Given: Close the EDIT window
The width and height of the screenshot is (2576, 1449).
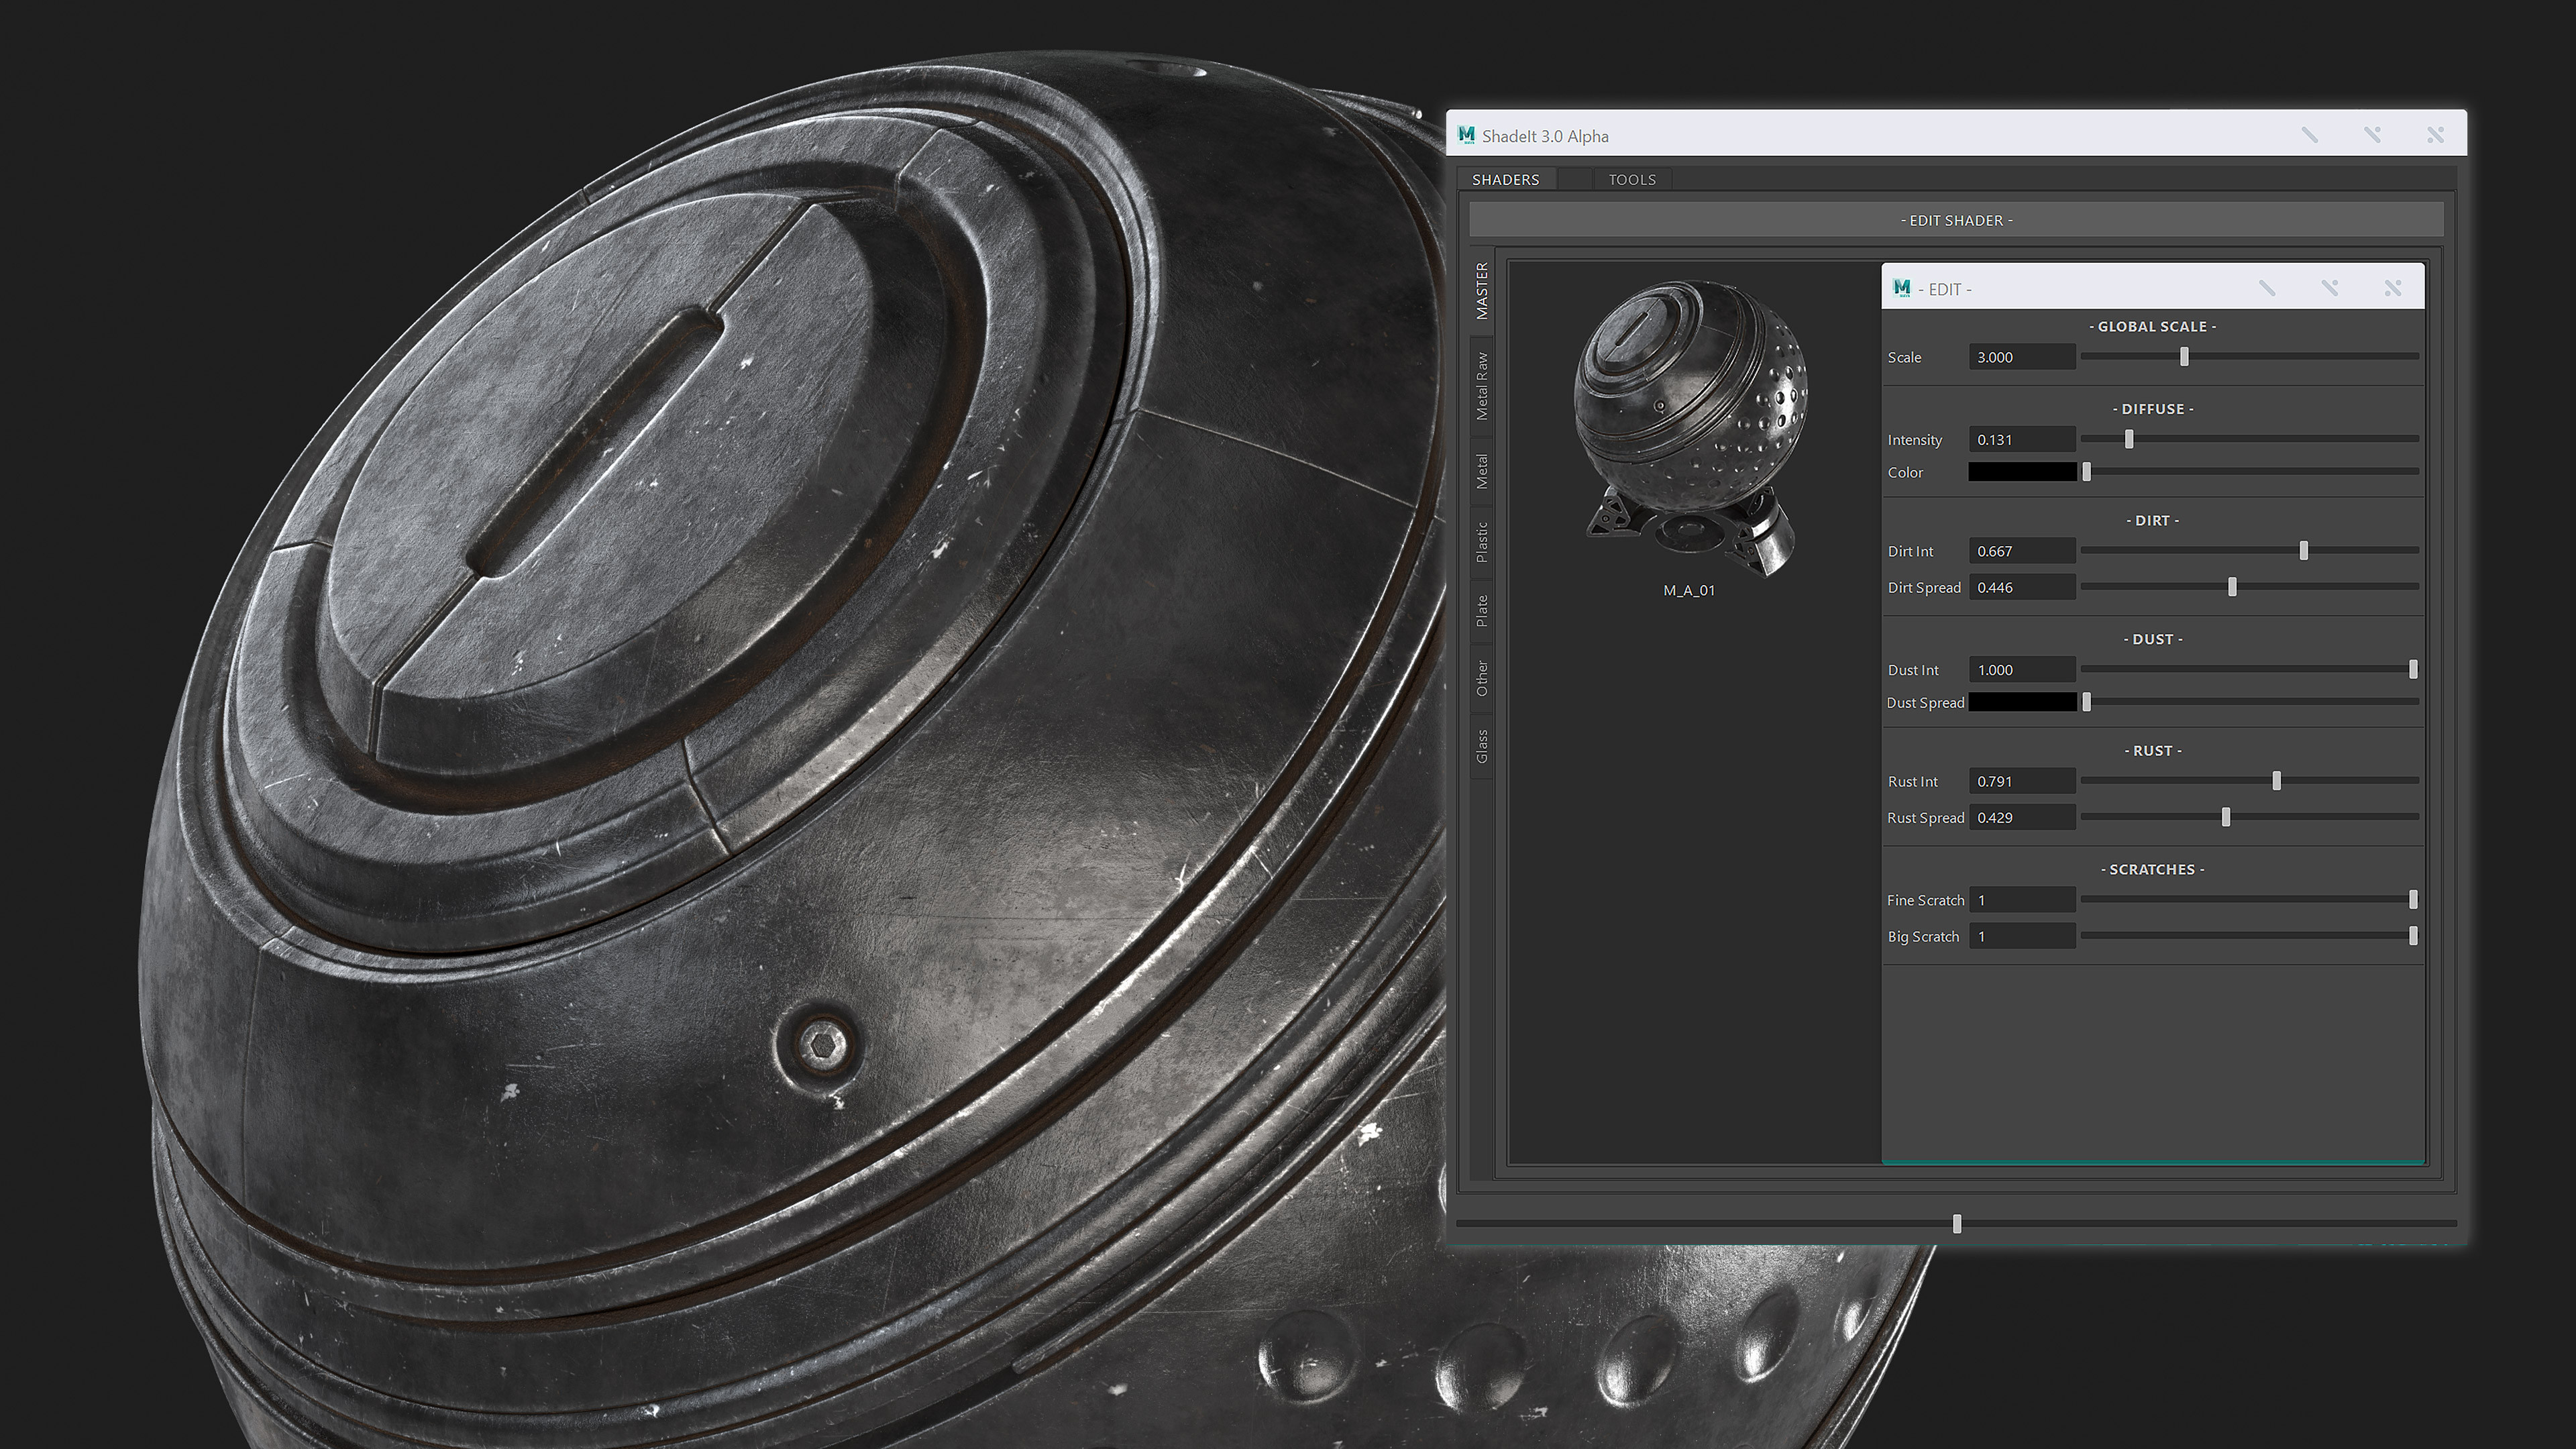Looking at the screenshot, I should 2393,288.
